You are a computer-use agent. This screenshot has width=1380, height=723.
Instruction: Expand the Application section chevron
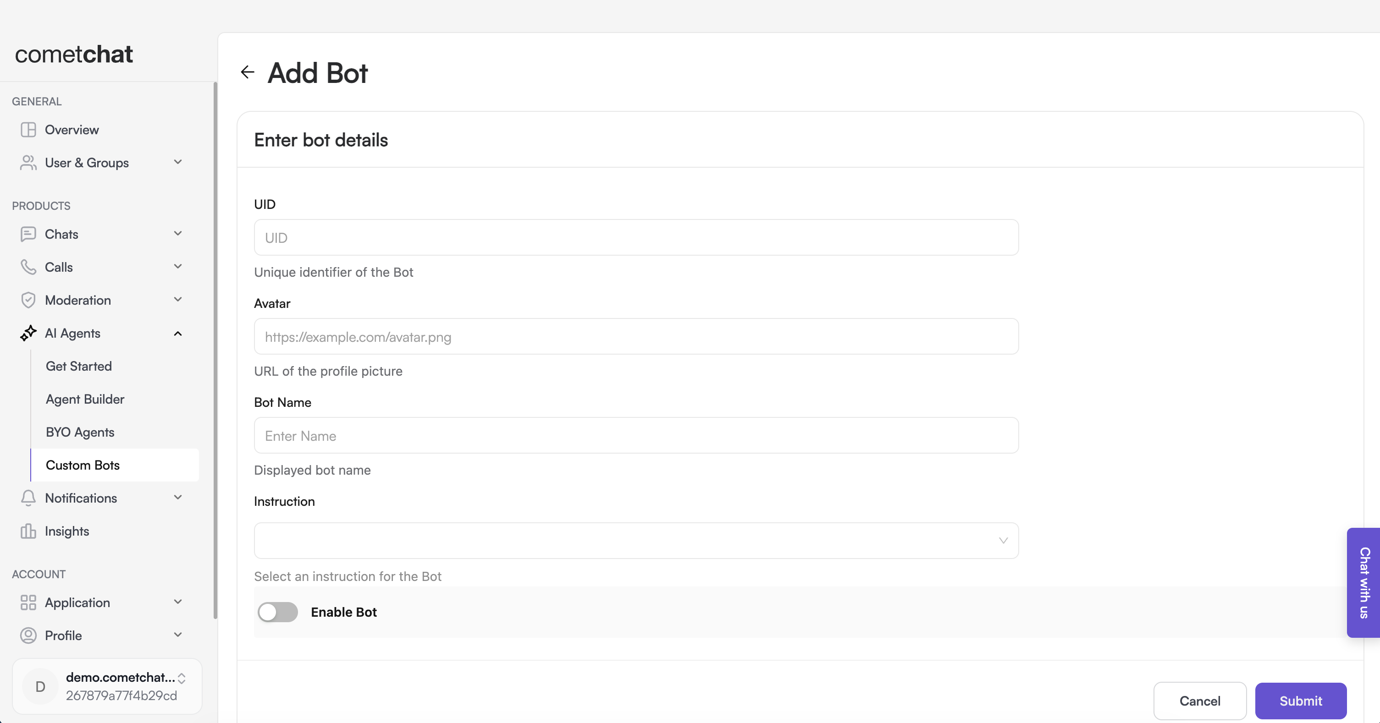click(178, 602)
